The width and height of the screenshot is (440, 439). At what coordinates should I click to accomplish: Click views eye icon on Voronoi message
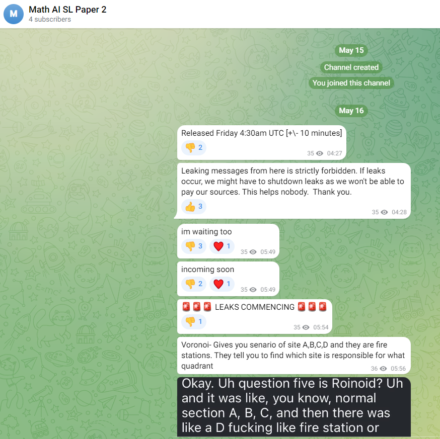click(383, 369)
